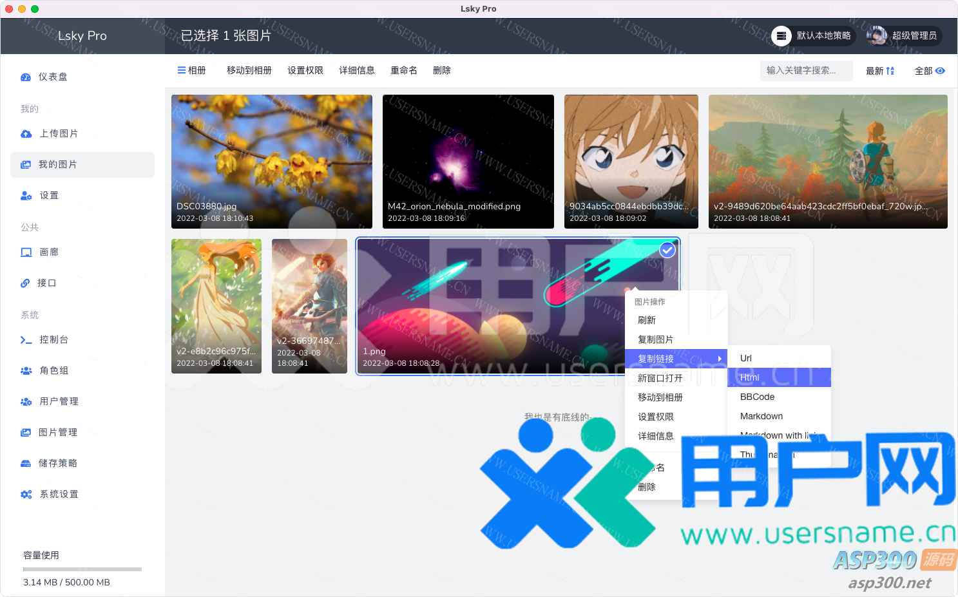Click the 相册 hamburger list icon
Image resolution: width=958 pixels, height=597 pixels.
pos(182,70)
